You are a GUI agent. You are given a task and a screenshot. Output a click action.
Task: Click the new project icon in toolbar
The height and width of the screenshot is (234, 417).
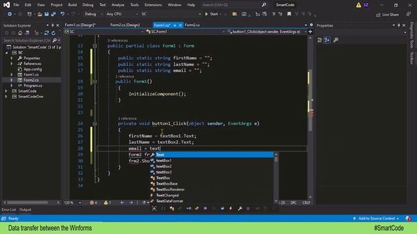click(29, 14)
